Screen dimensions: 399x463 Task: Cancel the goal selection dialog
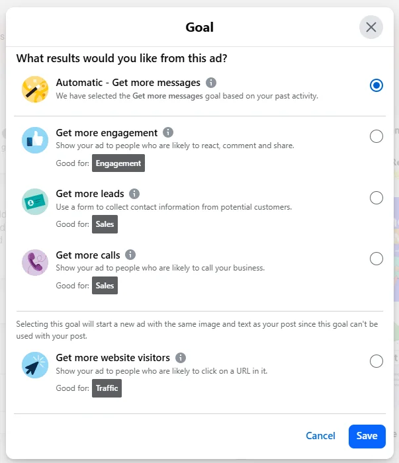(x=320, y=436)
